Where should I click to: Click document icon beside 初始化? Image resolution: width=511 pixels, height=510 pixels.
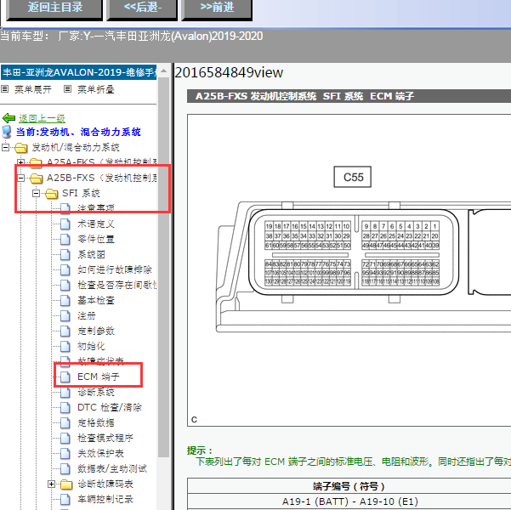(x=65, y=346)
